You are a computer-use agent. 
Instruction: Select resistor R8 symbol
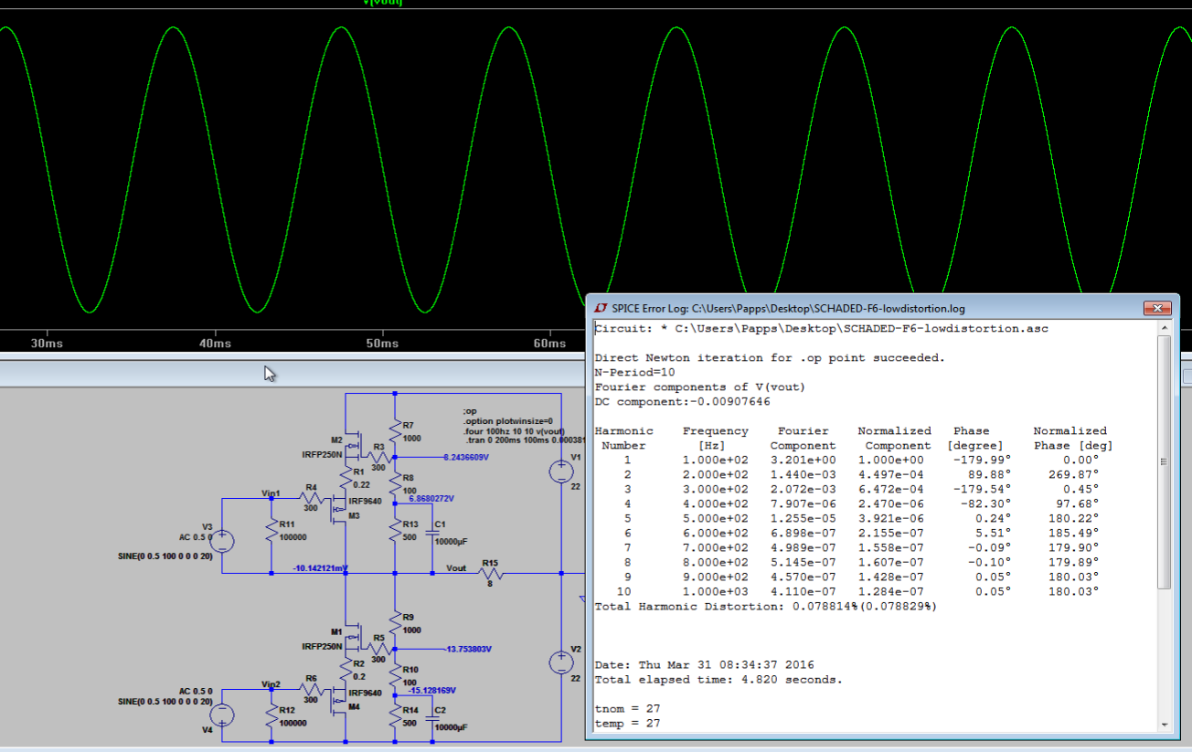(394, 483)
